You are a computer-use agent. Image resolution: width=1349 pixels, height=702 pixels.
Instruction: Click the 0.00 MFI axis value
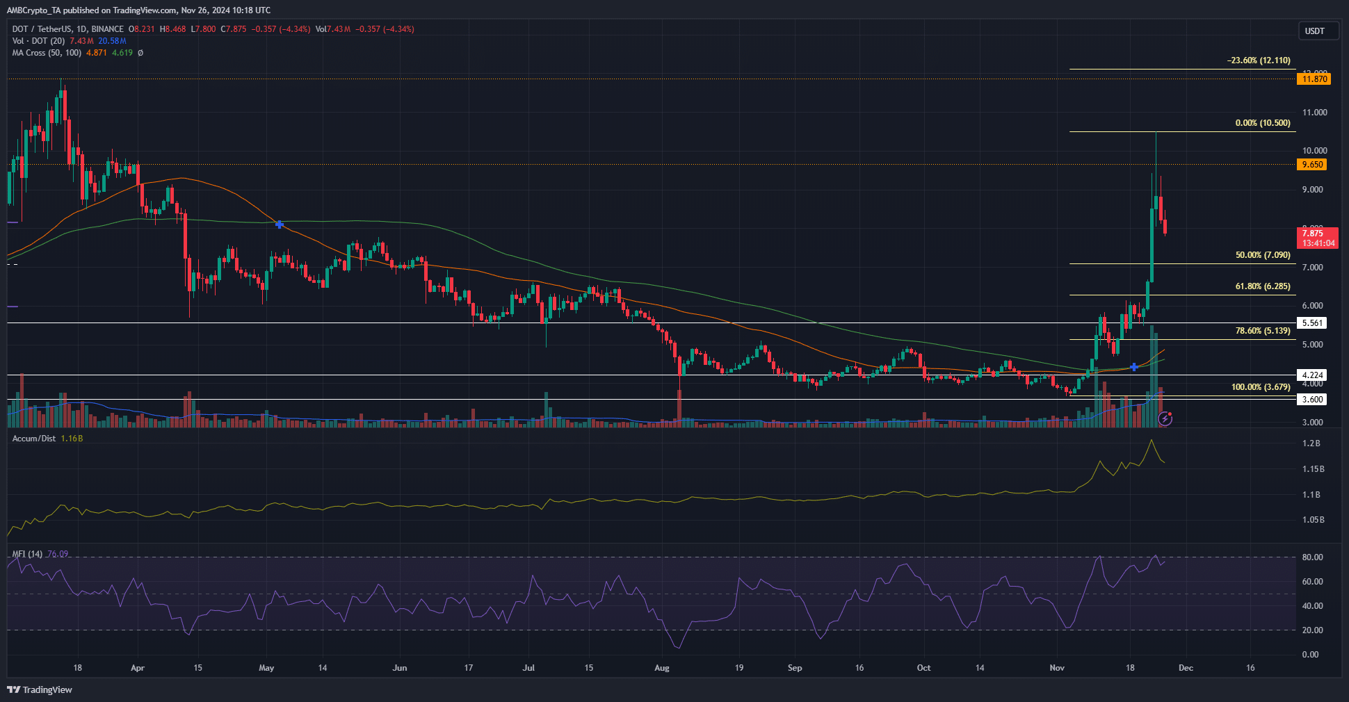pyautogui.click(x=1310, y=655)
